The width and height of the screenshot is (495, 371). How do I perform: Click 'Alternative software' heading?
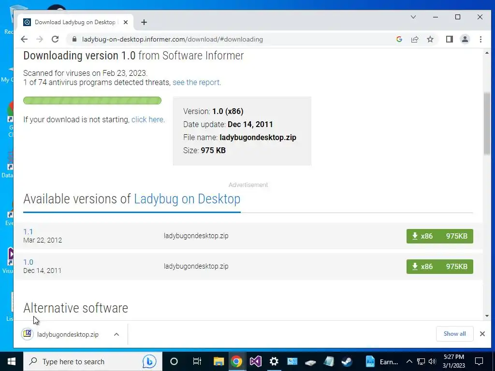pyautogui.click(x=76, y=308)
